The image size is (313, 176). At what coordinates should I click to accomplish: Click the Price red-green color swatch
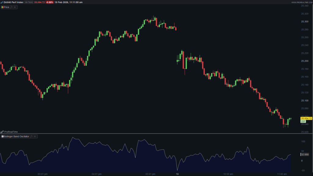click(2, 7)
